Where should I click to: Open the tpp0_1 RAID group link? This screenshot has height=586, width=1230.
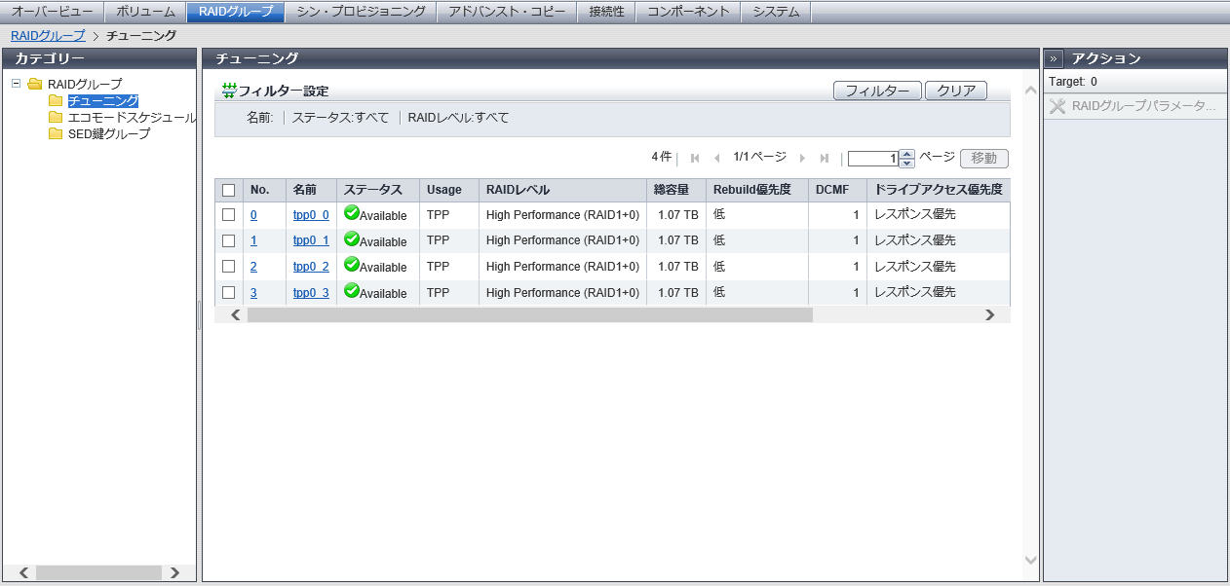[311, 240]
